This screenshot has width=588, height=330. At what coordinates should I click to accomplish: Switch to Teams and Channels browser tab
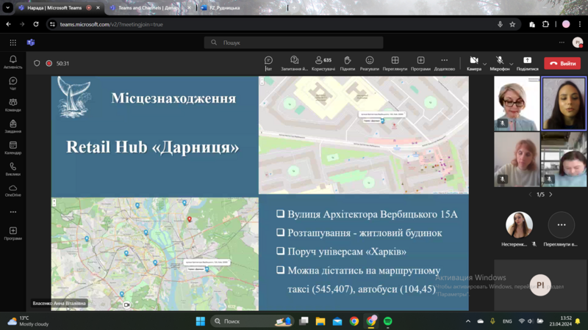point(148,7)
